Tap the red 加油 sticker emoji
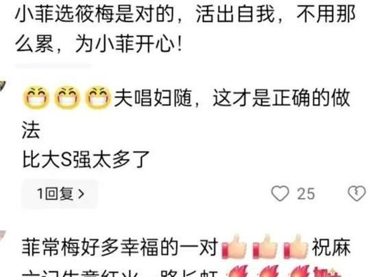The height and width of the screenshot is (277, 380). pyautogui.click(x=326, y=272)
